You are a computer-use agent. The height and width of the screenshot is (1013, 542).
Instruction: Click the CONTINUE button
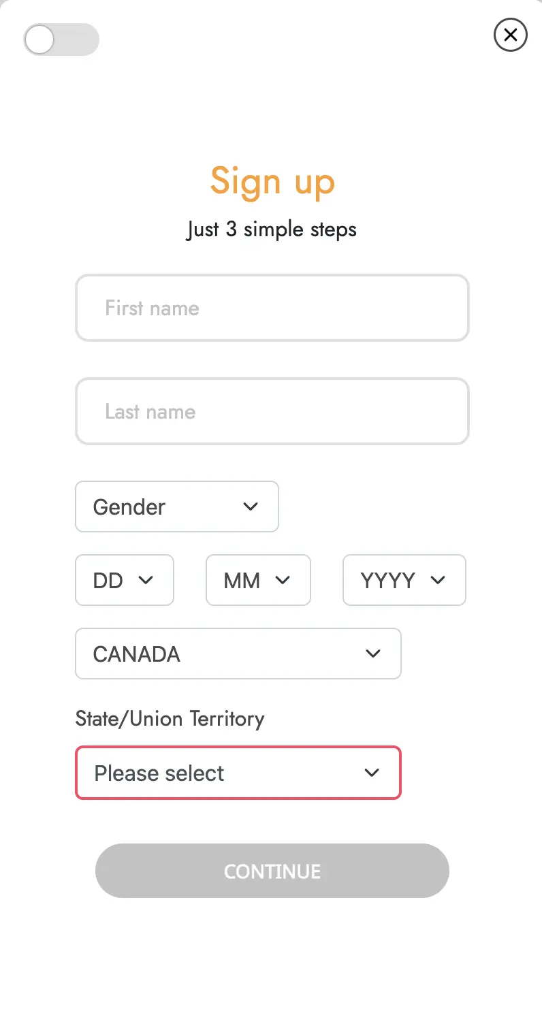click(272, 871)
